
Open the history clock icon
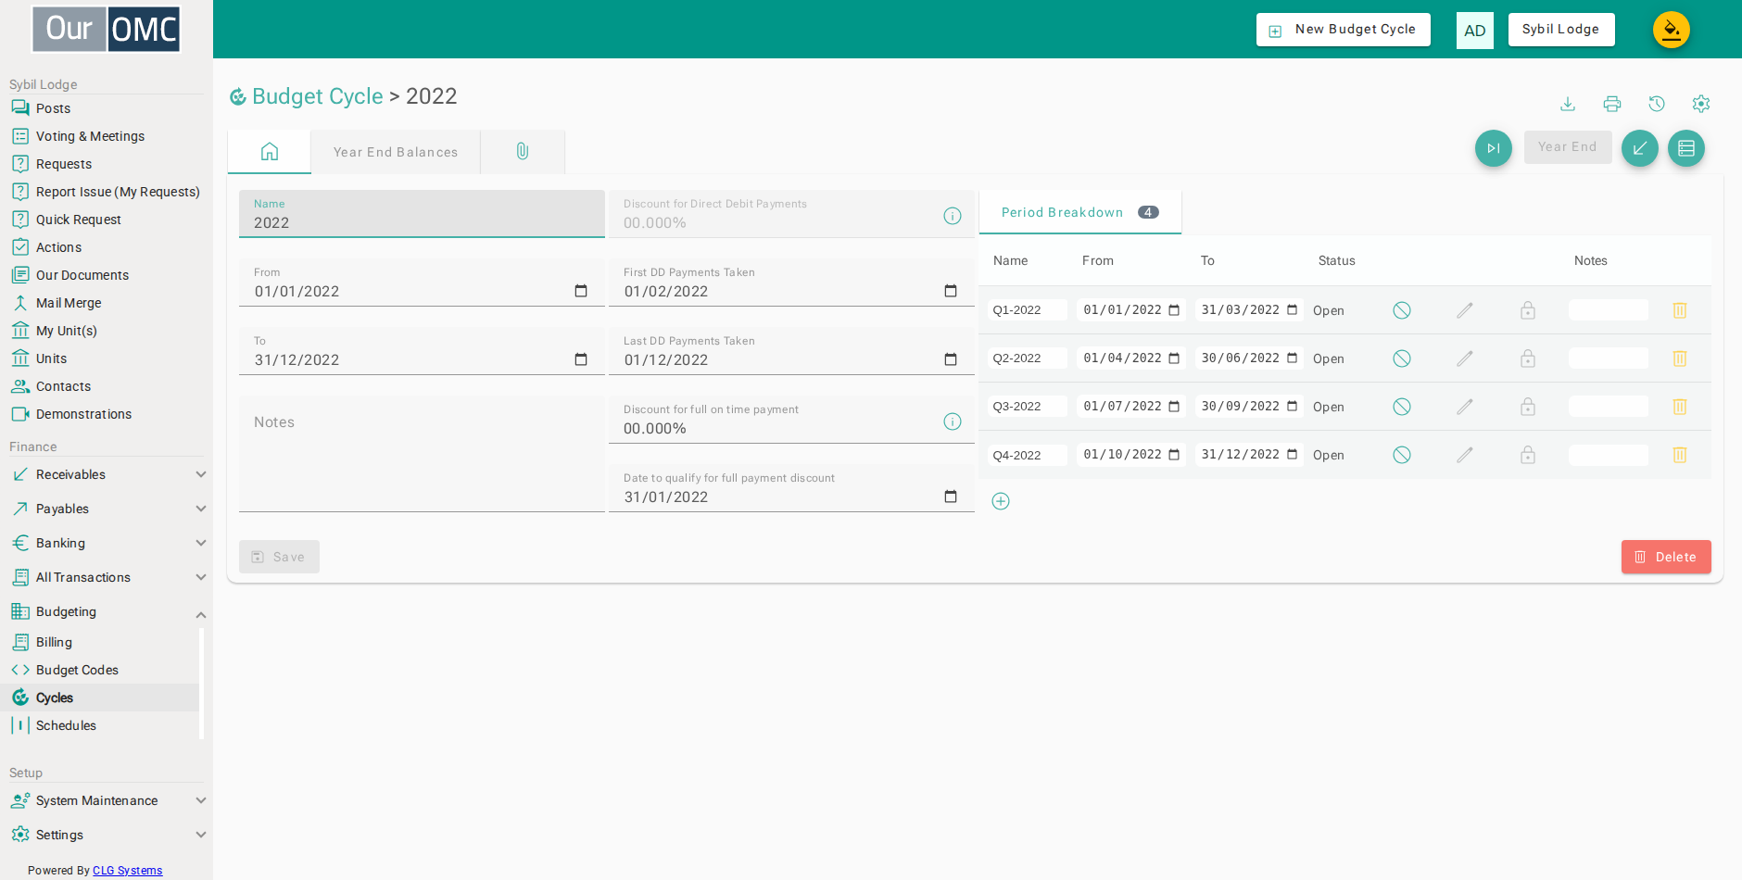coord(1657,104)
